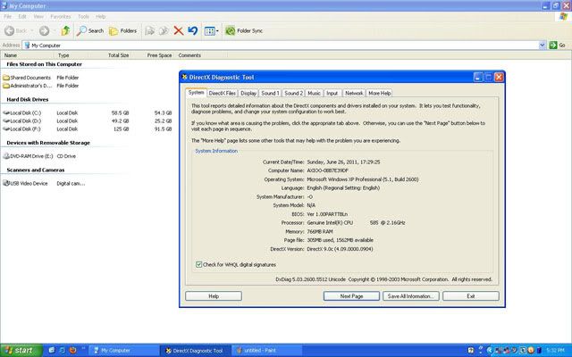Open the View menu
This screenshot has height=357, width=572.
(38, 17)
